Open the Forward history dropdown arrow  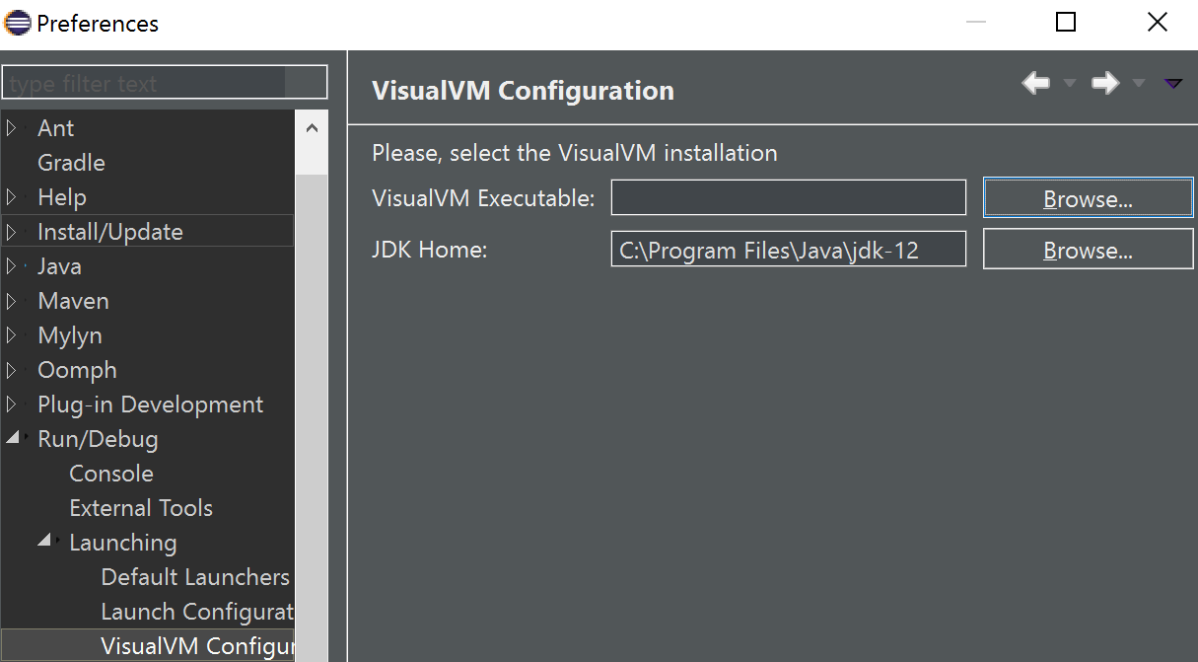coord(1139,84)
